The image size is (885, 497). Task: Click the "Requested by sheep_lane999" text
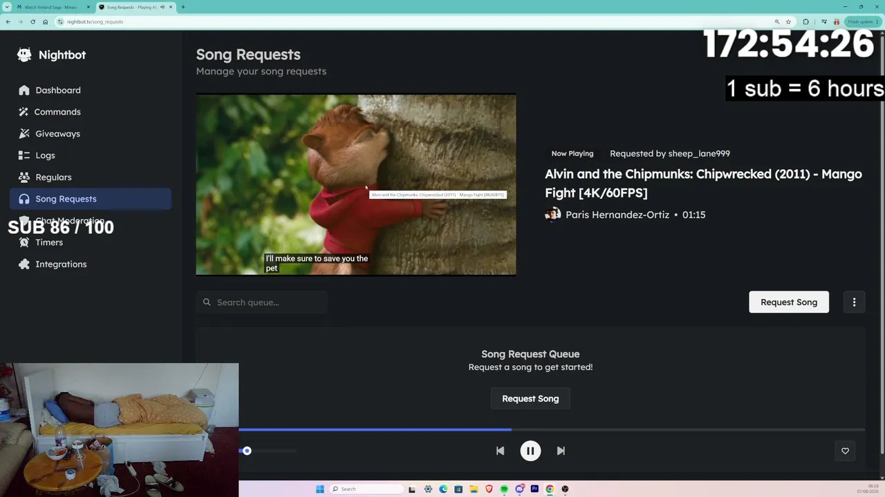tap(670, 154)
